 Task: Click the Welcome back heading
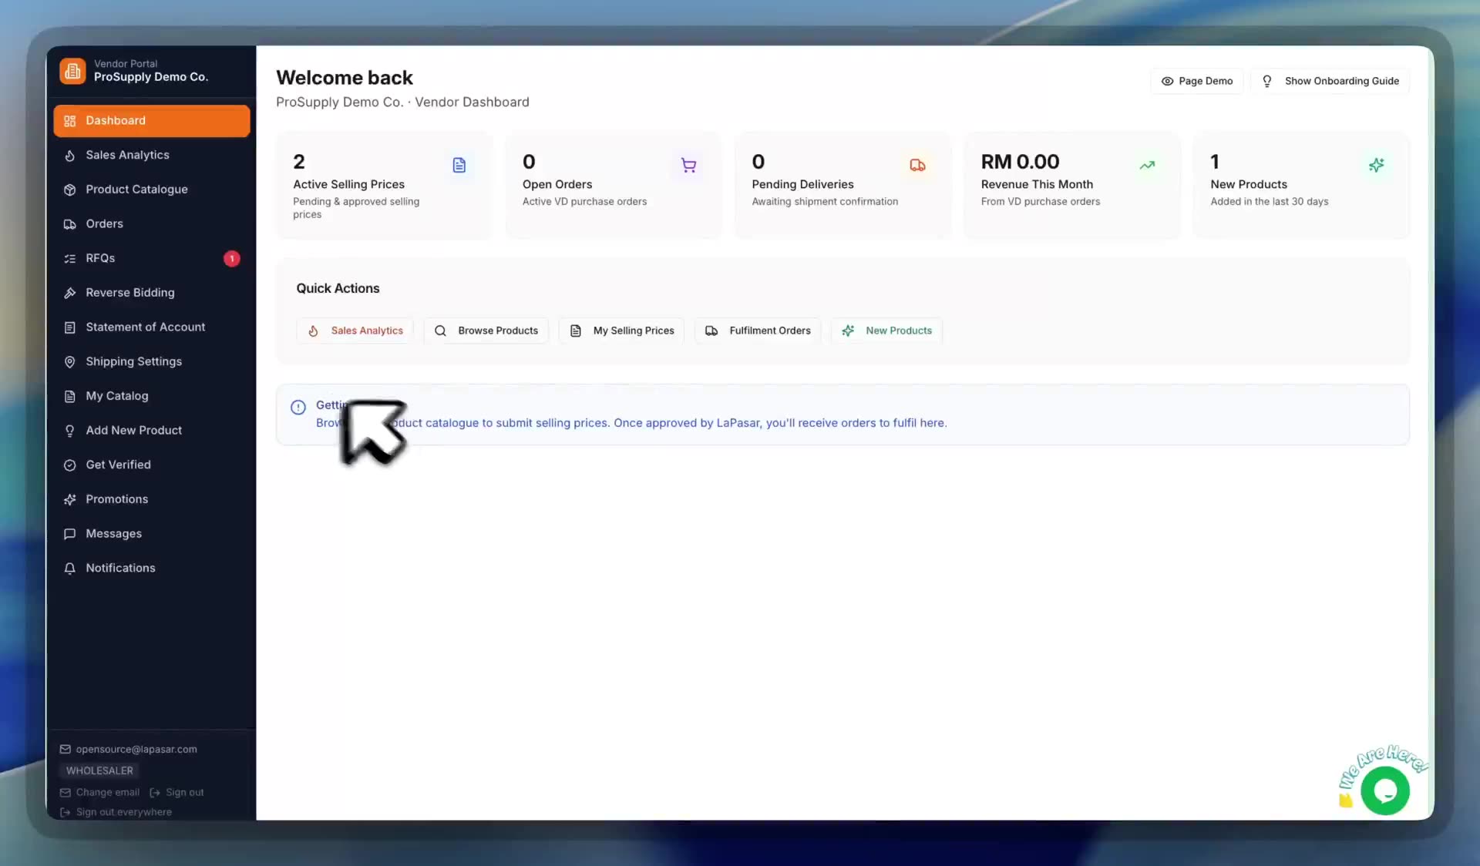pyautogui.click(x=345, y=78)
